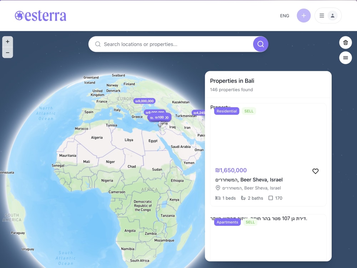The height and width of the screenshot is (268, 357).
Task: Open the map list menu button
Action: coord(345,58)
